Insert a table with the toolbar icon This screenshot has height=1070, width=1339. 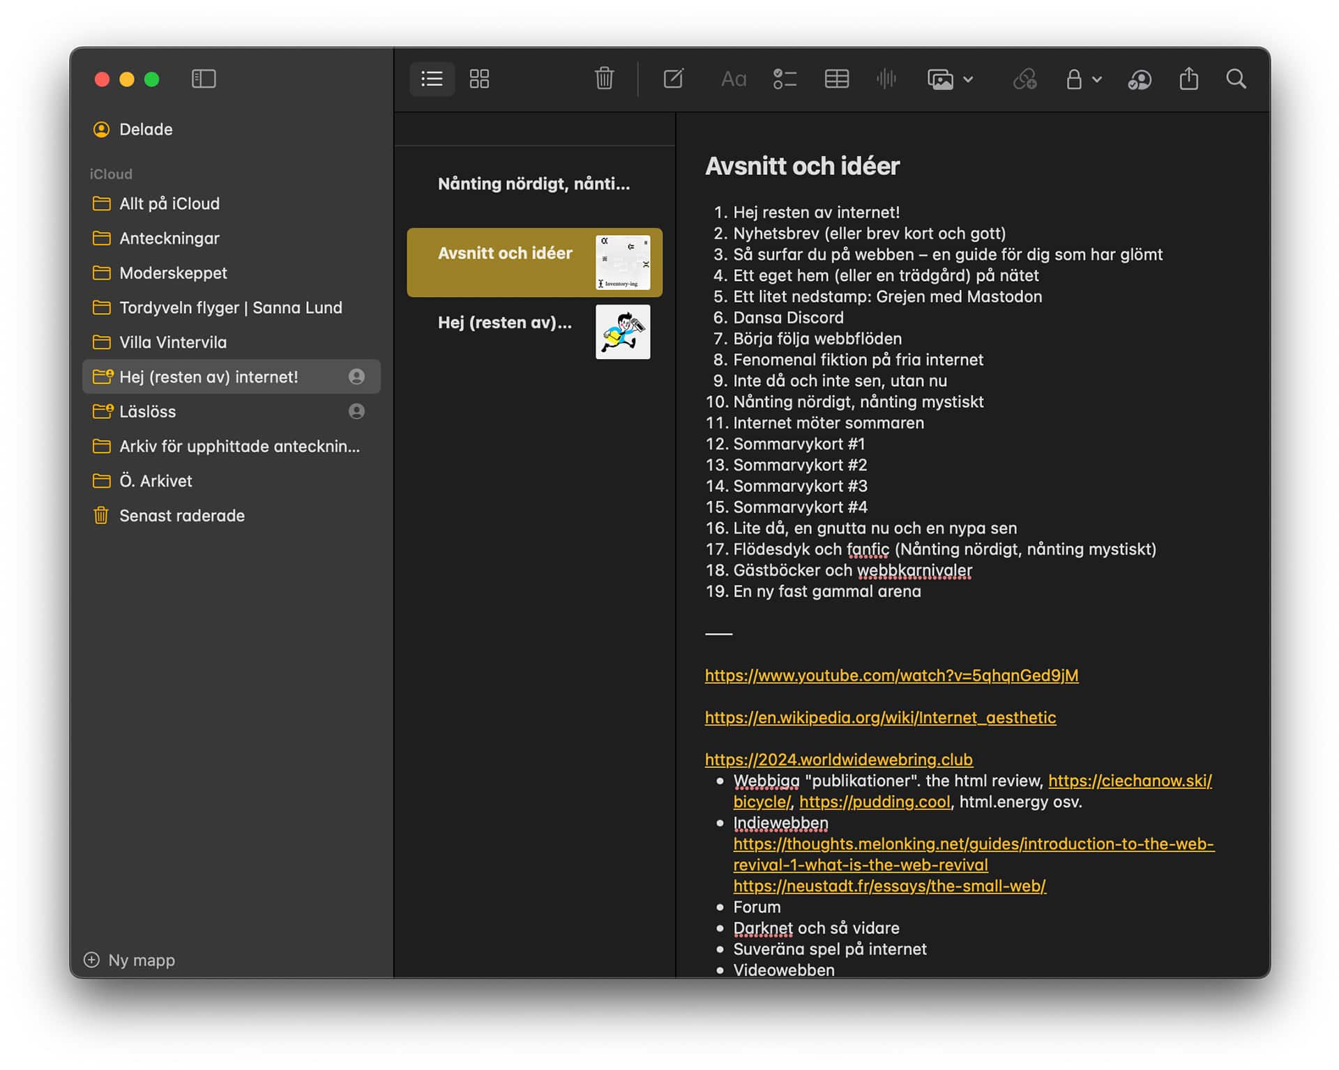pyautogui.click(x=836, y=79)
